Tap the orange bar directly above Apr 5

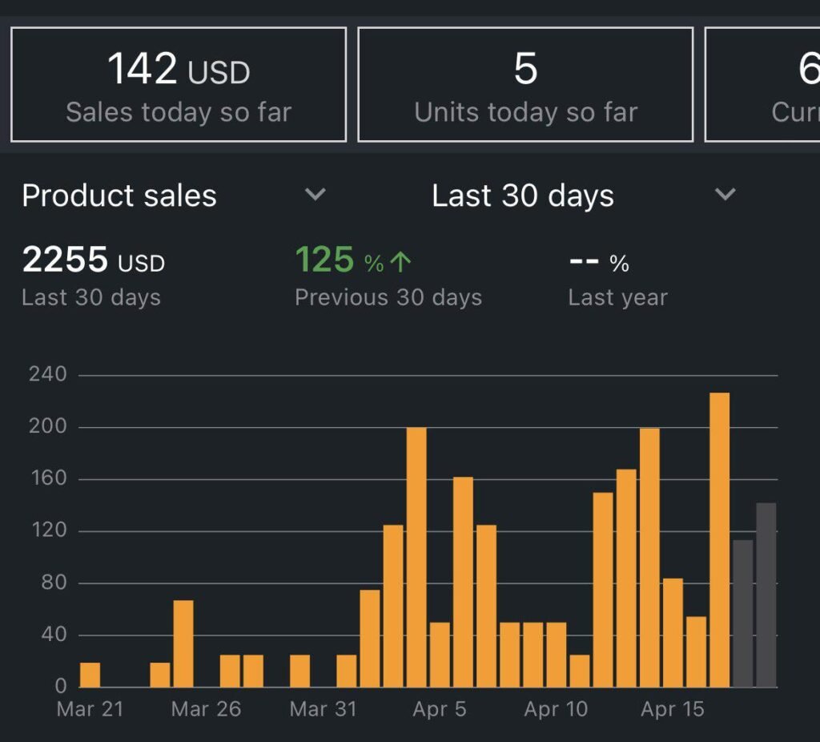[440, 655]
